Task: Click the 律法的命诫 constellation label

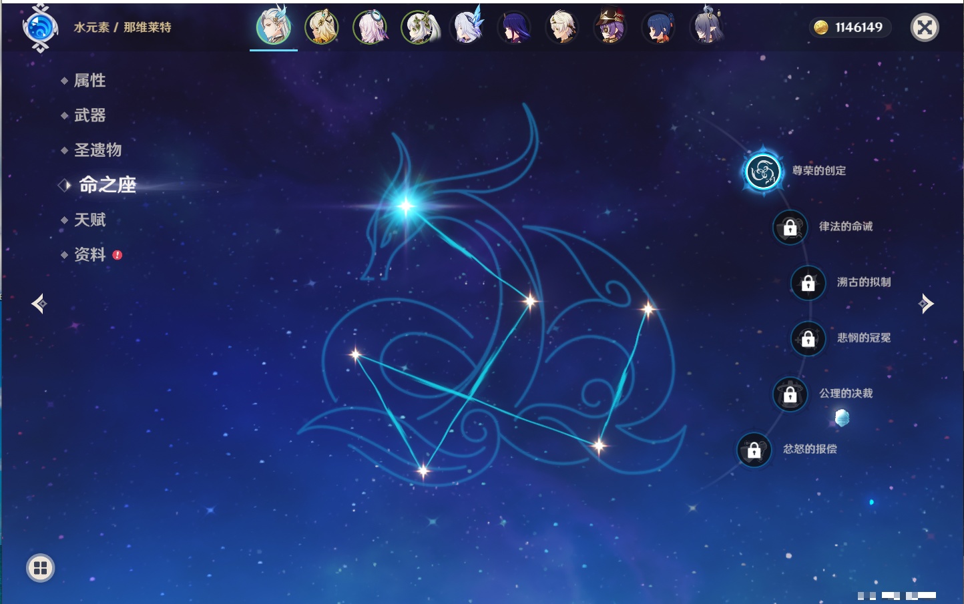Action: [x=846, y=226]
